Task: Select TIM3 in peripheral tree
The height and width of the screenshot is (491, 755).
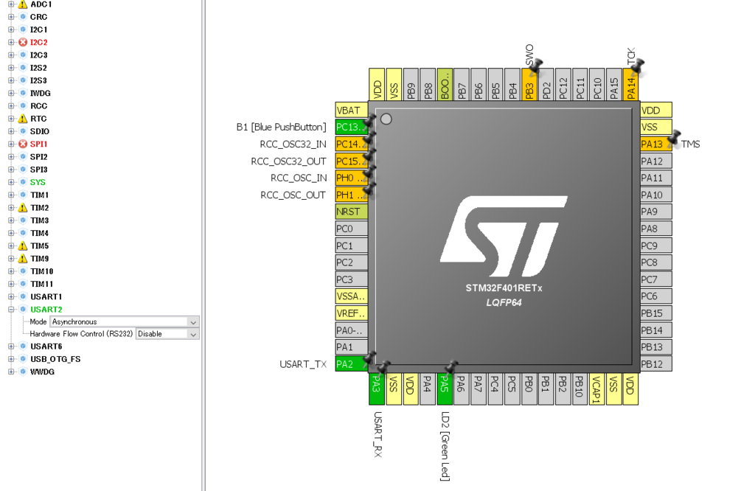Action: (40, 220)
